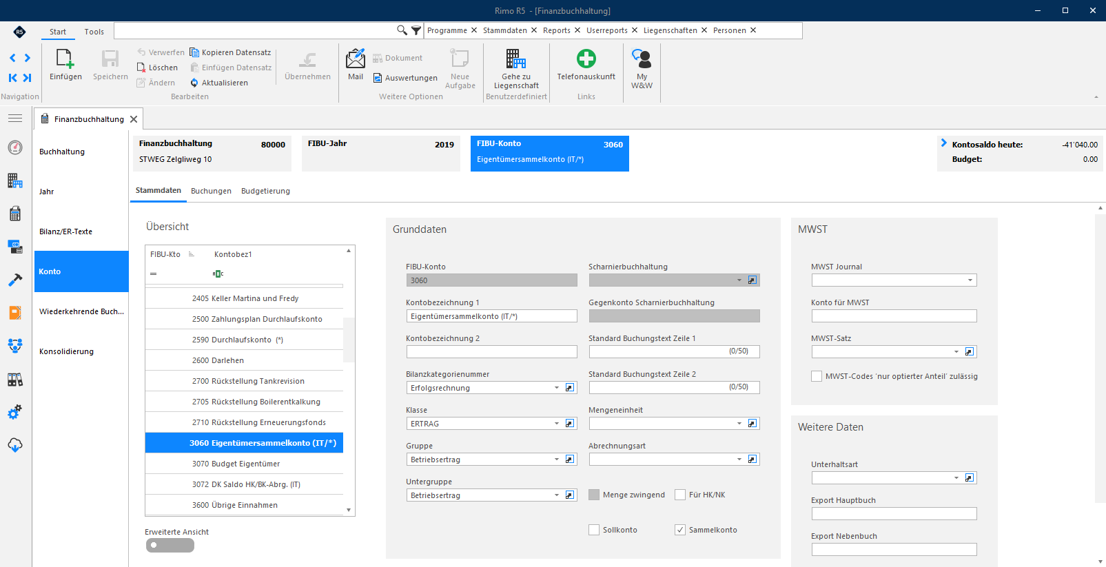The width and height of the screenshot is (1106, 567).
Task: Open Bilanz/ER-Texte navigation item
Action: point(81,231)
